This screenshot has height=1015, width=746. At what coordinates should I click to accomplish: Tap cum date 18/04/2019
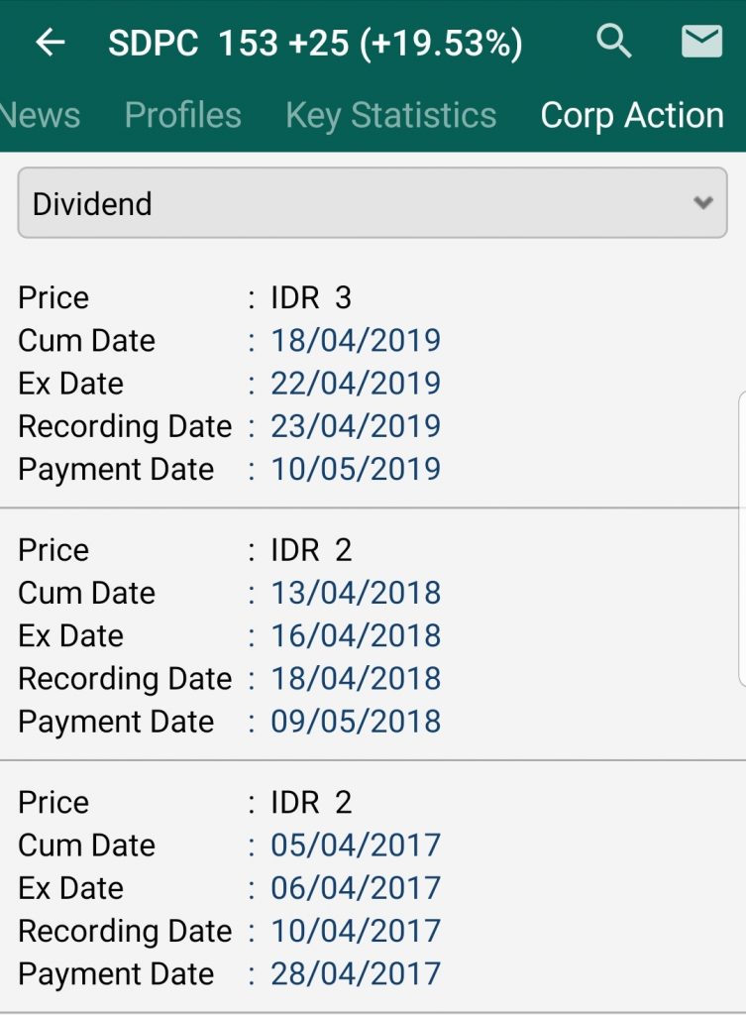click(356, 340)
